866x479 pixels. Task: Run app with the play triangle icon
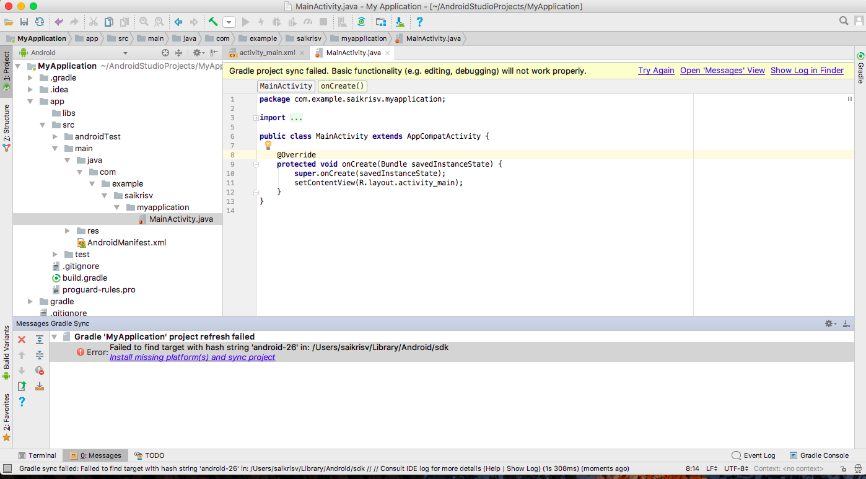click(x=246, y=22)
